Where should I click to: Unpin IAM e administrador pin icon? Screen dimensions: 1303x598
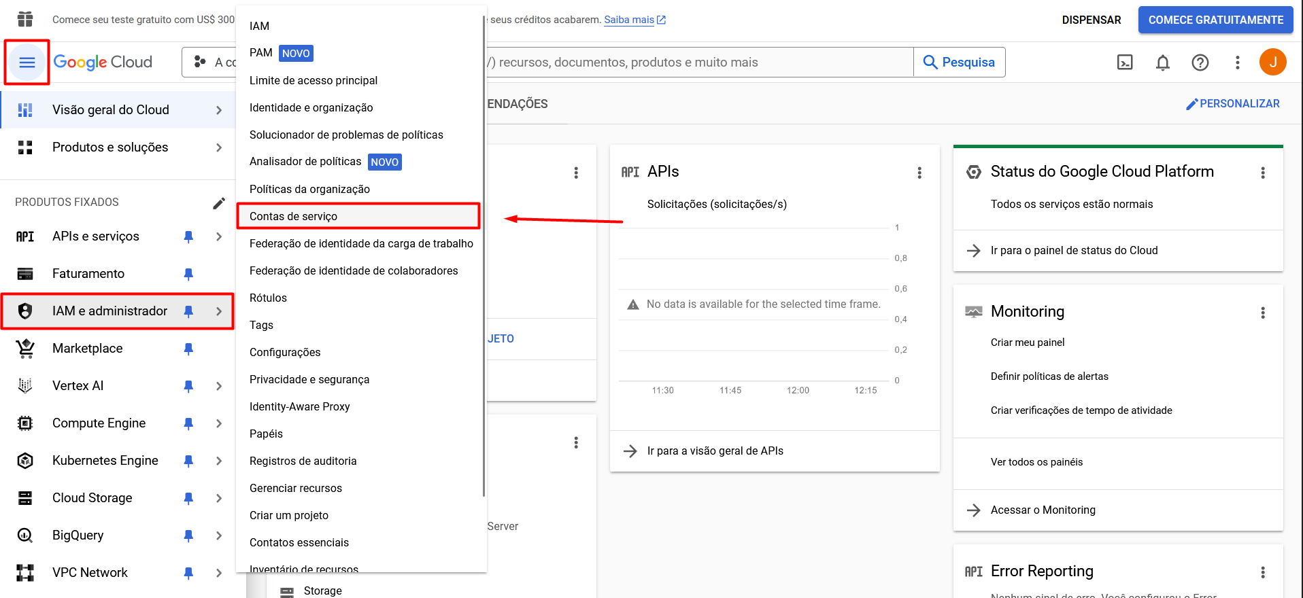coord(188,311)
